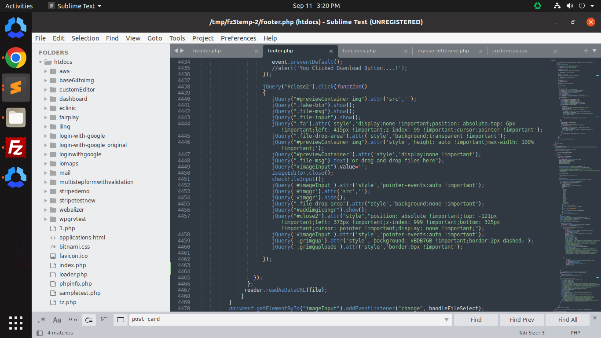Click the Find Prev button

tap(521, 320)
